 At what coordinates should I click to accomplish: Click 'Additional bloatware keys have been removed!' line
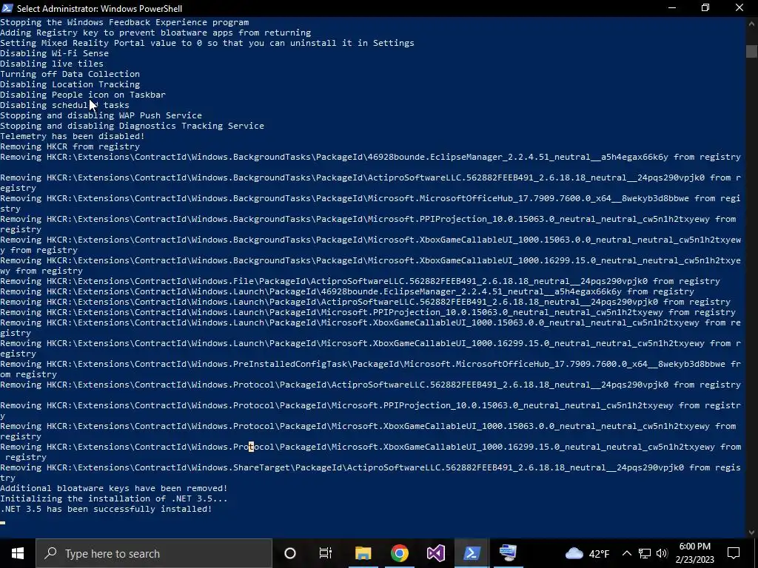click(113, 488)
